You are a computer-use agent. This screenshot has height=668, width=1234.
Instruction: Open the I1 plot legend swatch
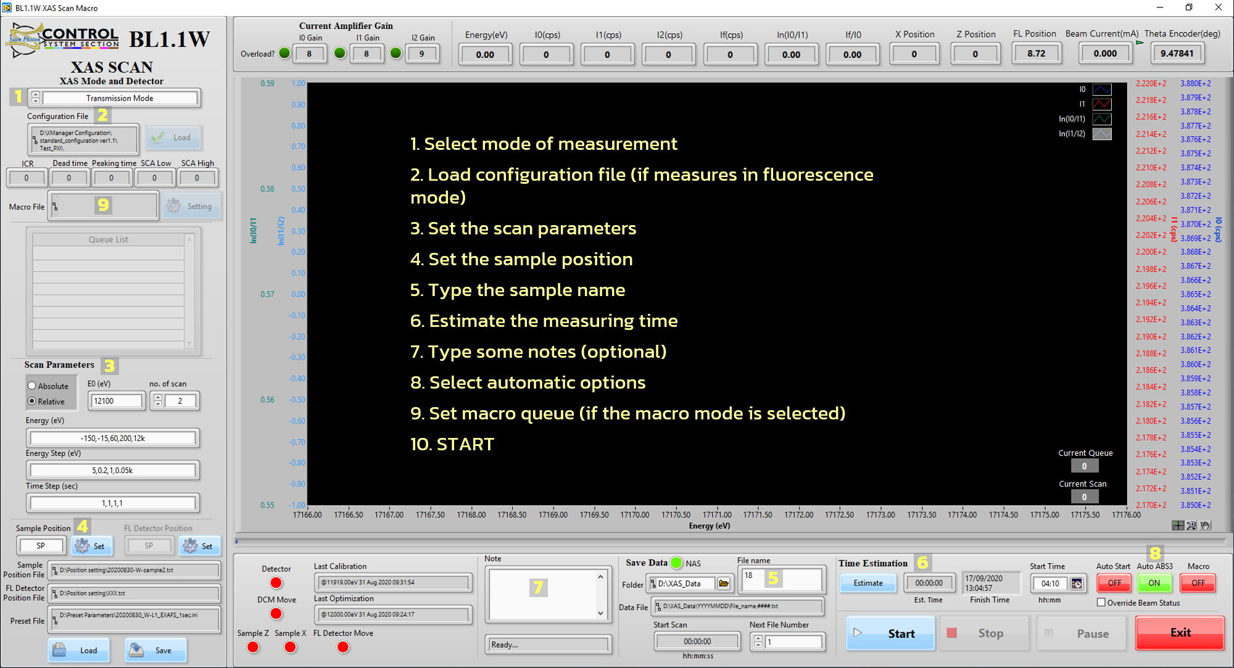[x=1102, y=104]
